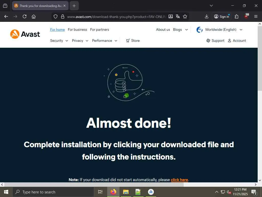Click the scroll right arrow

pos(256,185)
